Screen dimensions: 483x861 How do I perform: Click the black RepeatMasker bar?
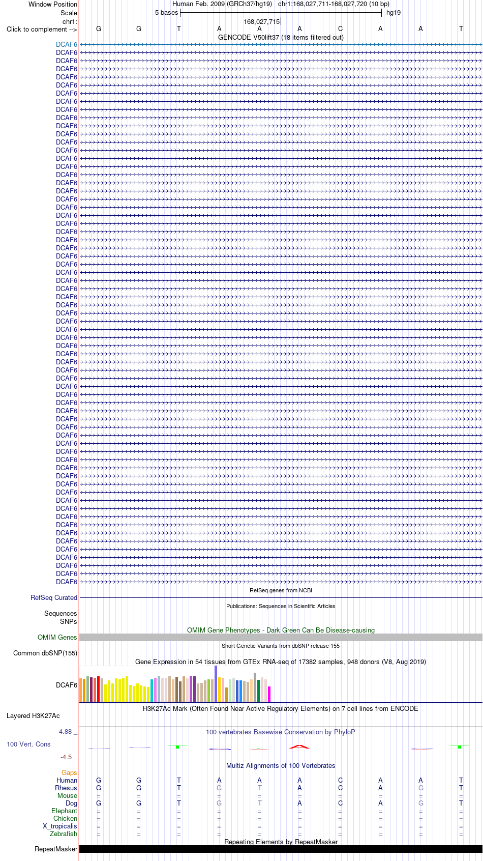tap(281, 849)
